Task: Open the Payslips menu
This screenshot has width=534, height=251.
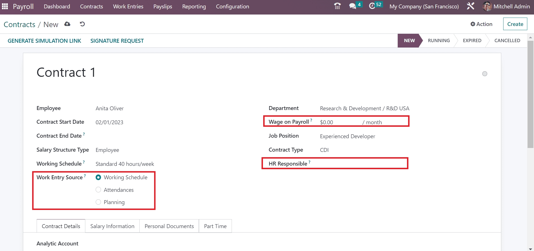Action: pyautogui.click(x=163, y=6)
